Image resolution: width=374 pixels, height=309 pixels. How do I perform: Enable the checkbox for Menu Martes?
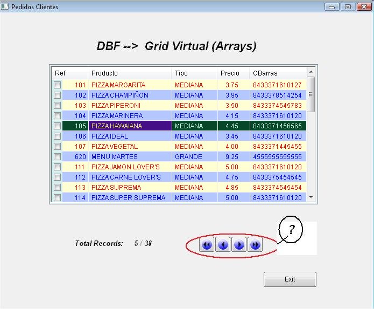pyautogui.click(x=57, y=157)
